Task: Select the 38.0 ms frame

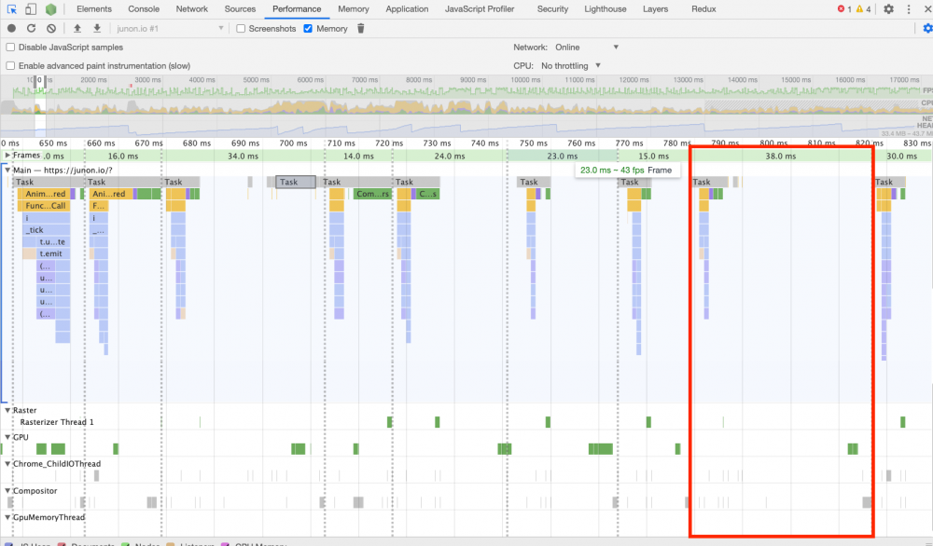Action: click(x=781, y=156)
